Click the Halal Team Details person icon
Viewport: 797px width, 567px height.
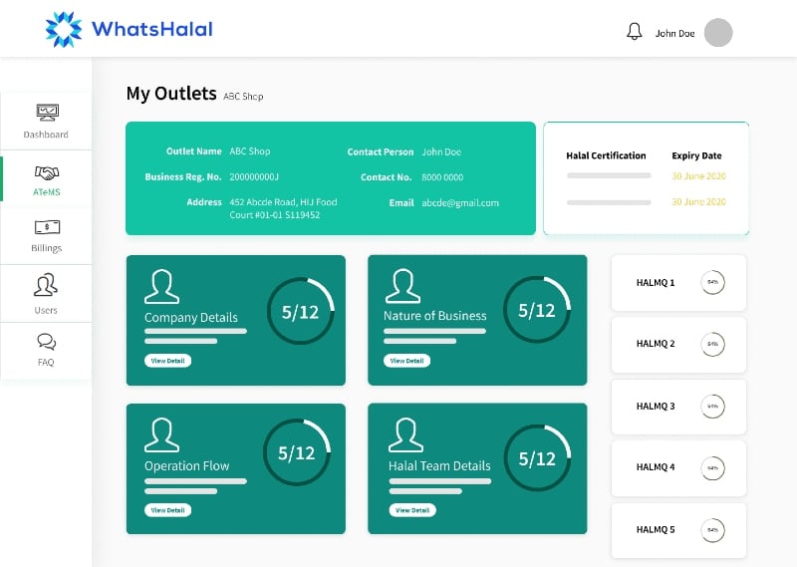(x=405, y=435)
